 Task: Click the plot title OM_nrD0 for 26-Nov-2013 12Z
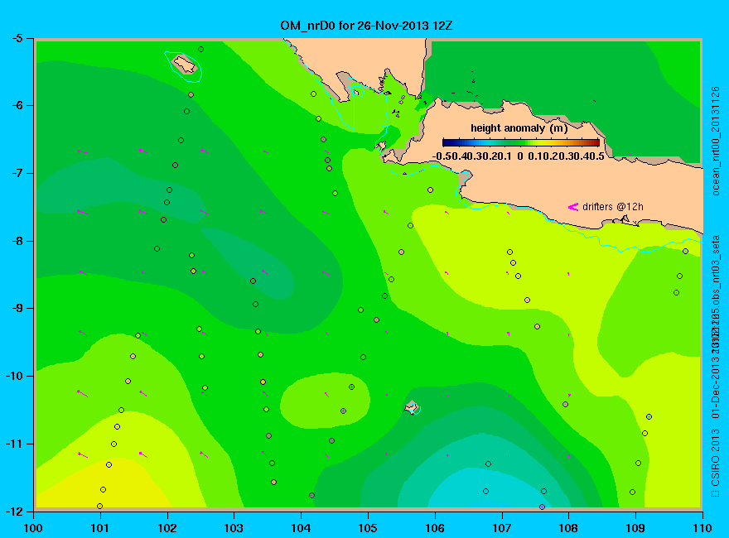click(x=366, y=26)
